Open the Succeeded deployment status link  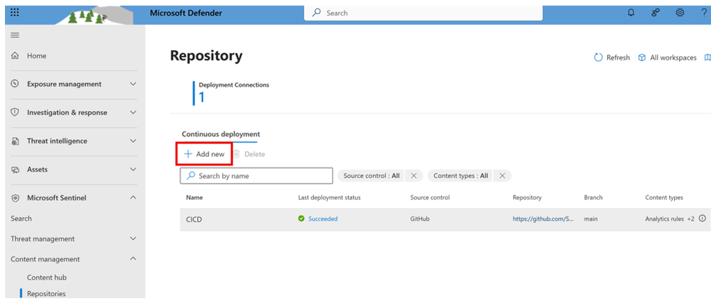323,219
